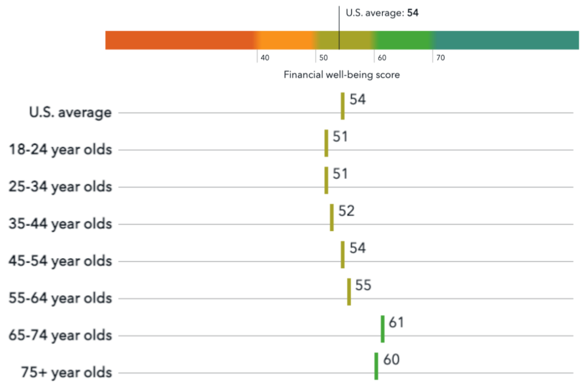Click the red-orange segment of the score scale
Image resolution: width=582 pixels, height=389 pixels.
pyautogui.click(x=181, y=40)
